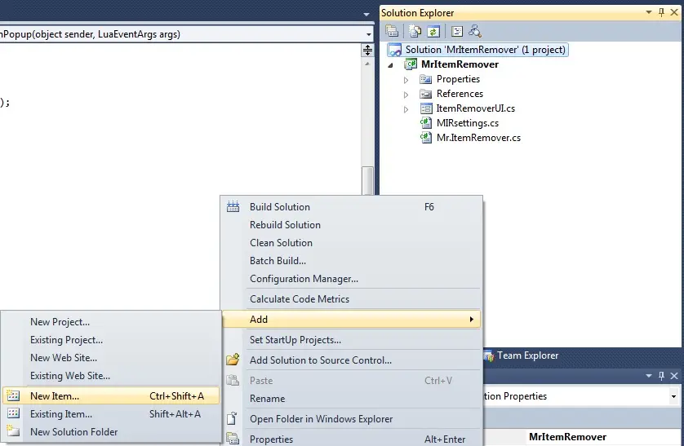Choose Rename in context menu
The image size is (684, 446).
coord(352,399)
